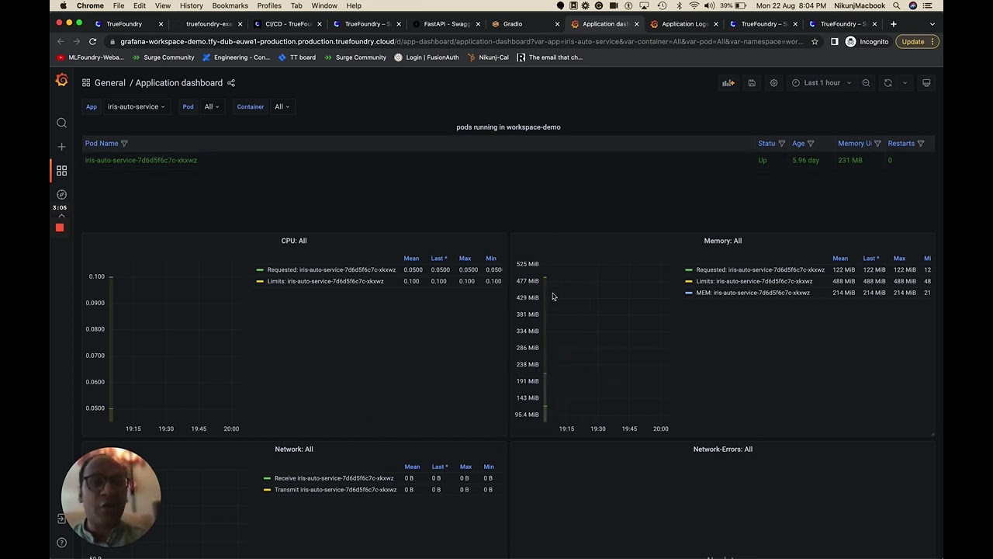Sort table by Pod Name header
Viewport: 993px width, 559px height.
click(102, 144)
